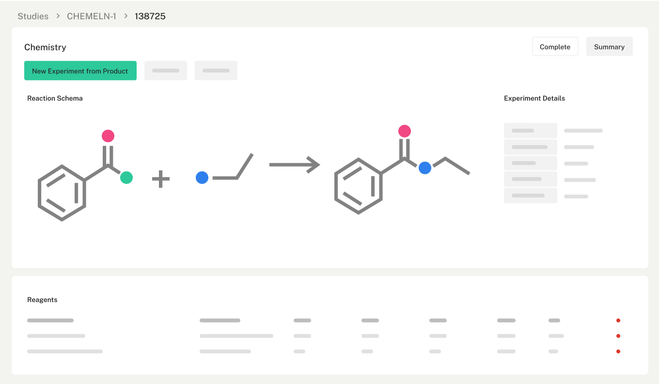Click New Experiment from Product button

click(x=80, y=71)
